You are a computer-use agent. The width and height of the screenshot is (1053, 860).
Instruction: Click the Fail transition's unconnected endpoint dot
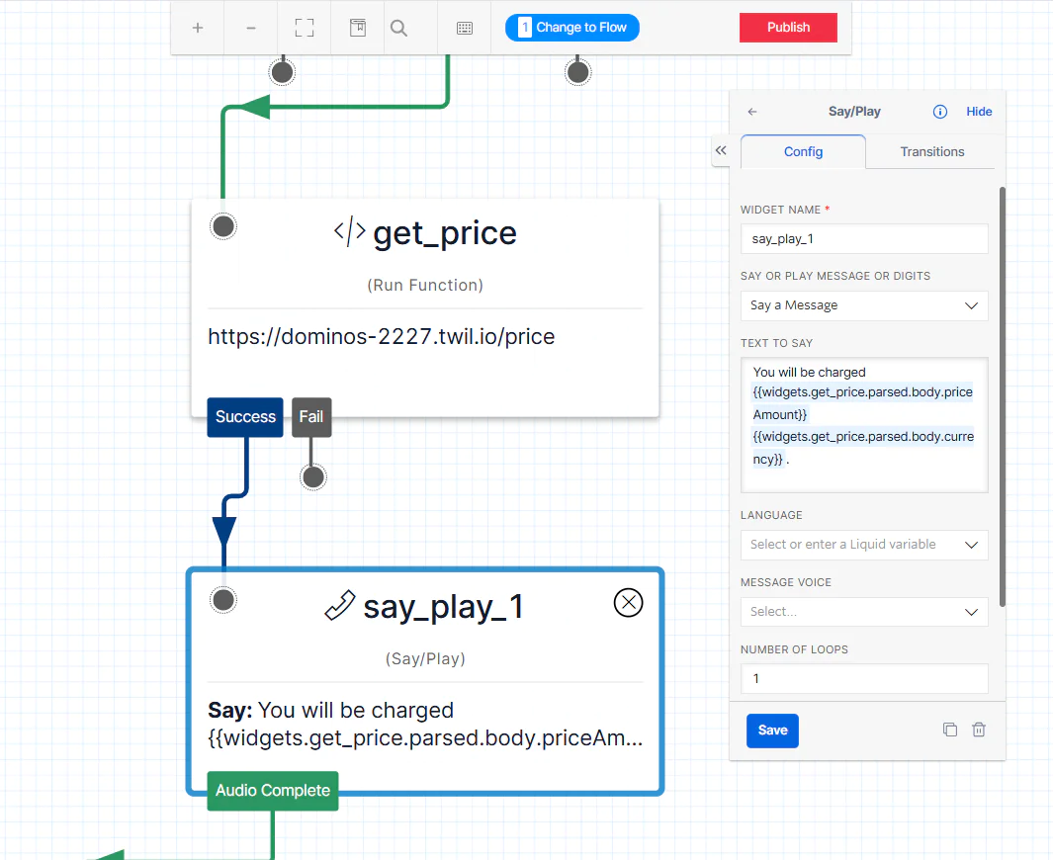(313, 477)
